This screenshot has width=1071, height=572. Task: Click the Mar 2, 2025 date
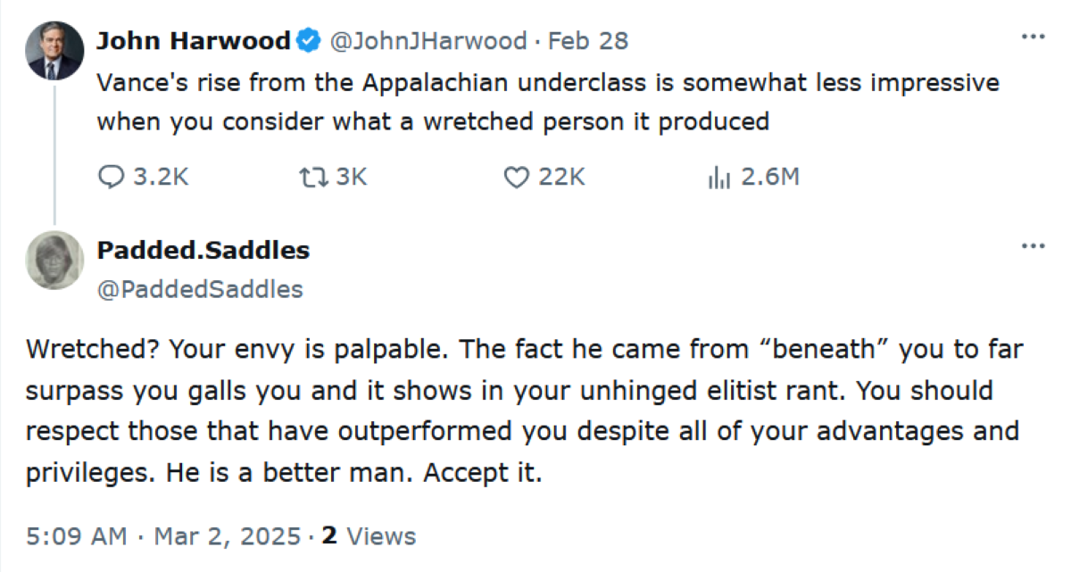(228, 536)
